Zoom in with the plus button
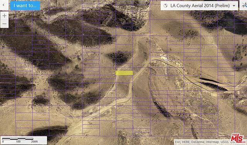247x145 pixels. pos(4,16)
